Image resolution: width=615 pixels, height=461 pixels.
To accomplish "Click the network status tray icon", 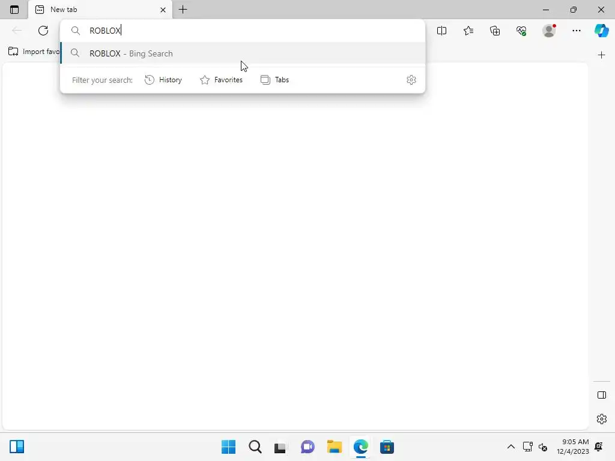I will 527,447.
